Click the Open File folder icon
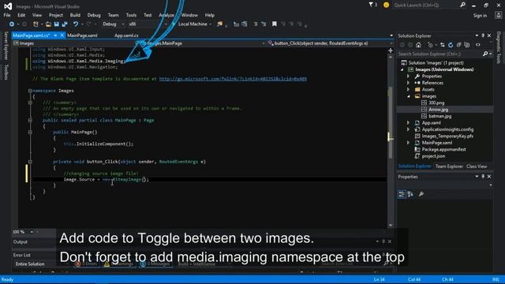Image resolution: width=505 pixels, height=284 pixels. 48,24
